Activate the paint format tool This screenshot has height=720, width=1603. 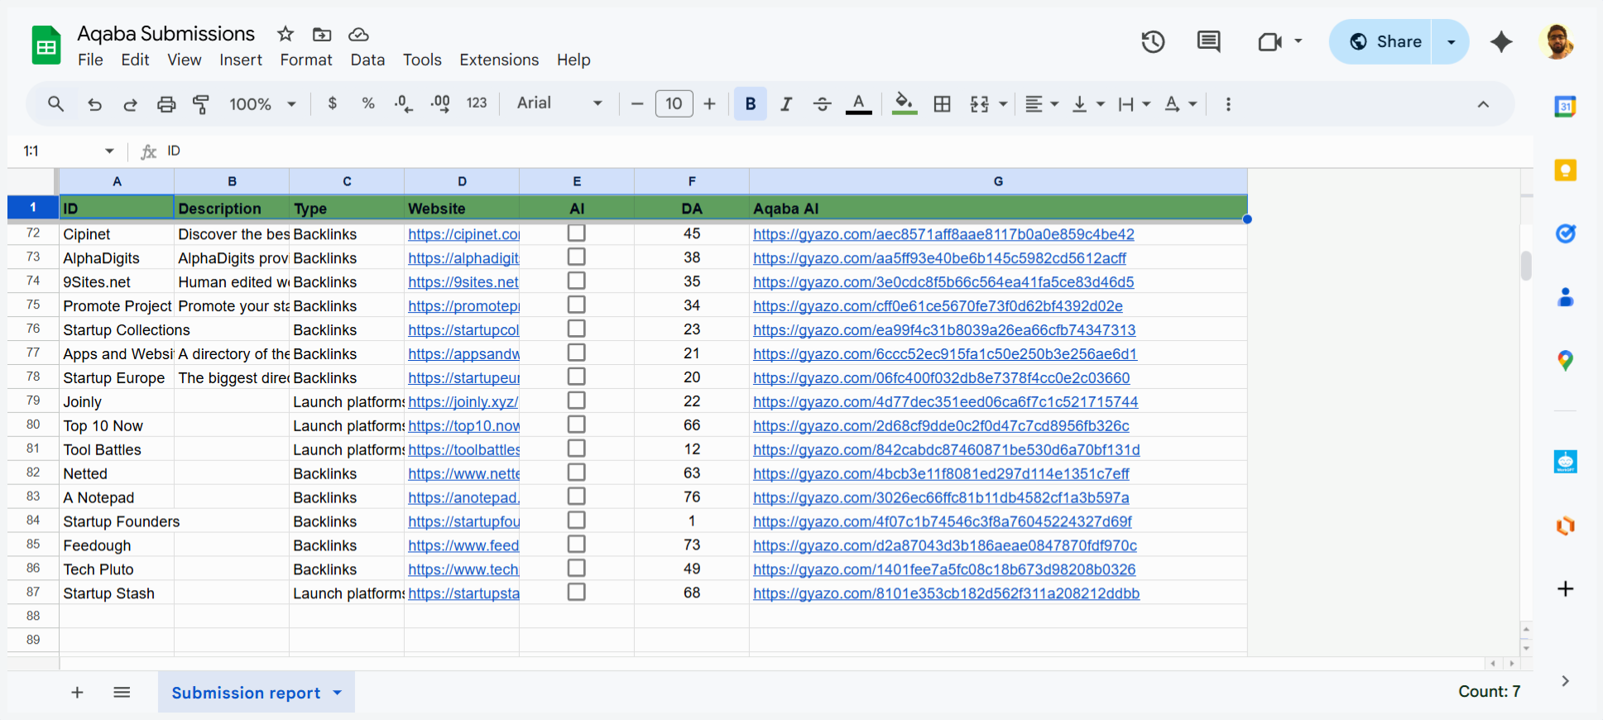coord(201,104)
